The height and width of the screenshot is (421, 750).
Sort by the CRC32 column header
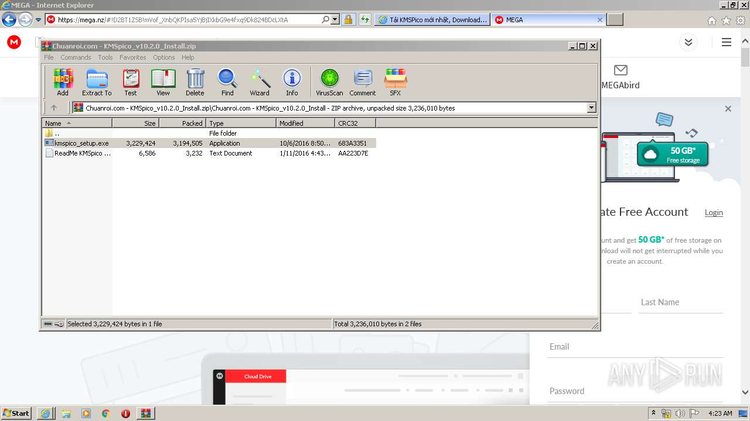tap(355, 123)
